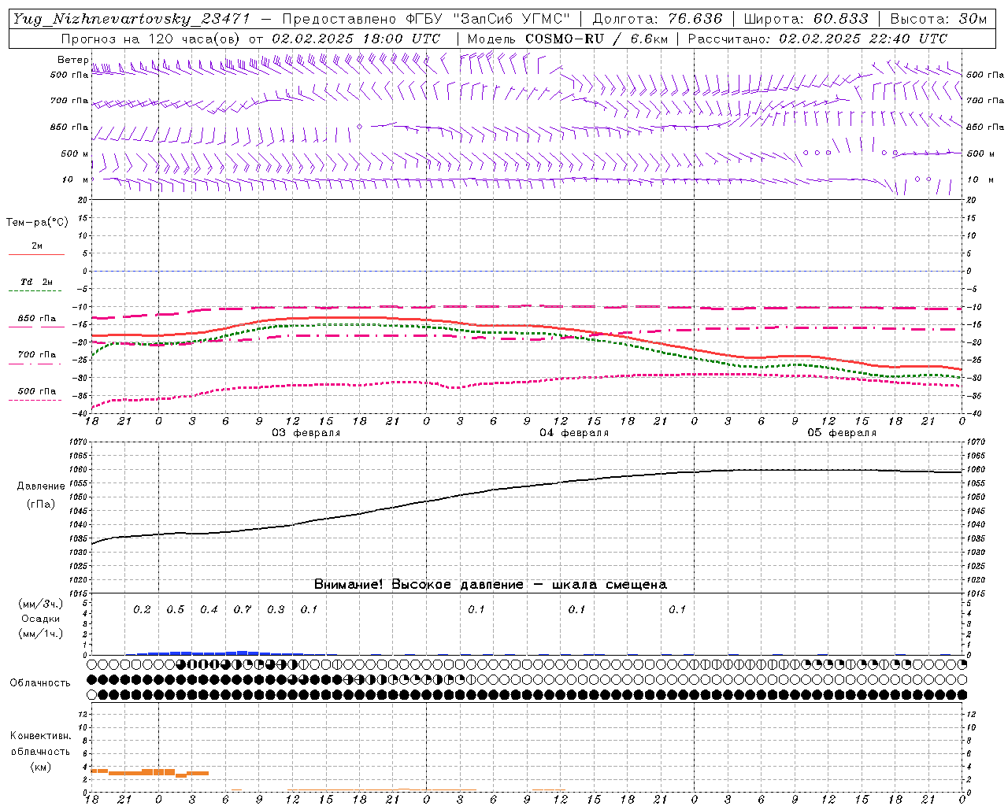
Task: Click the Td 2м dew point legend entry
Action: tap(37, 282)
